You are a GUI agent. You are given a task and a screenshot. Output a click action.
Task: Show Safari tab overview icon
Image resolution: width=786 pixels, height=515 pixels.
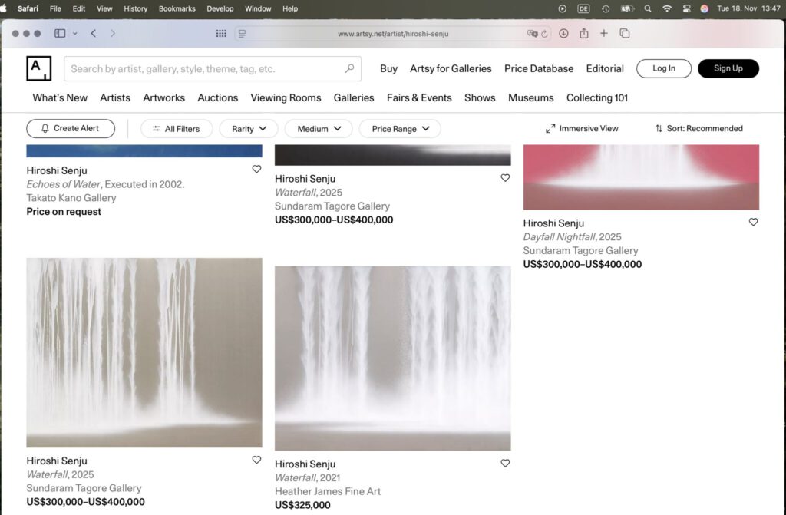[x=625, y=34]
